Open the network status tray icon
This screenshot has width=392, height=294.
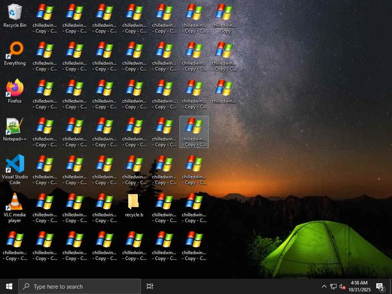point(333,286)
